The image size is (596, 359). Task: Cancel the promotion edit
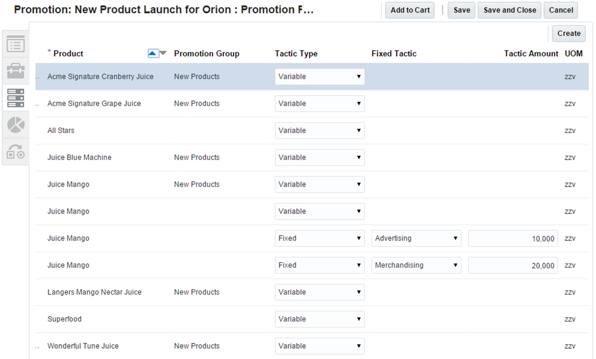(561, 10)
